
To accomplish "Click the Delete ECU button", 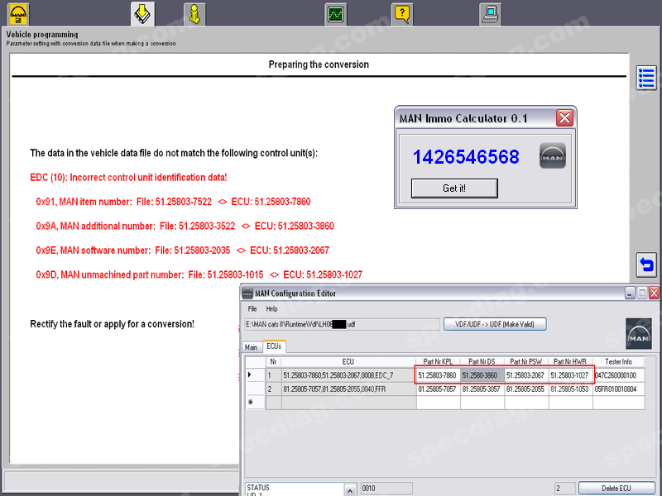I will tap(616, 489).
